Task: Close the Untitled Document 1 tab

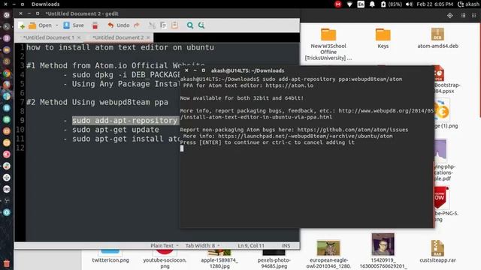Action: point(79,37)
